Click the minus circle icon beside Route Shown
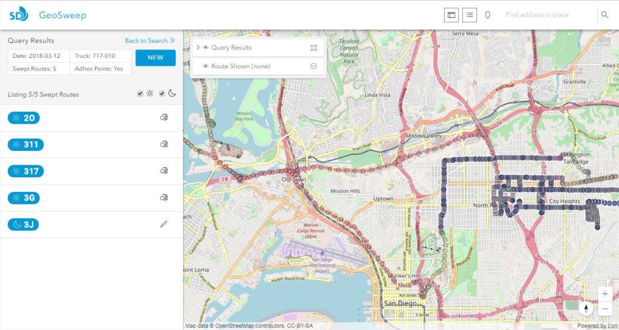This screenshot has height=330, width=619. click(314, 66)
